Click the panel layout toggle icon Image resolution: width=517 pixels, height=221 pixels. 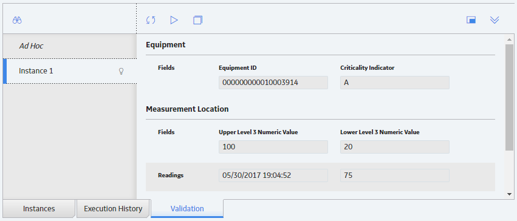(471, 20)
